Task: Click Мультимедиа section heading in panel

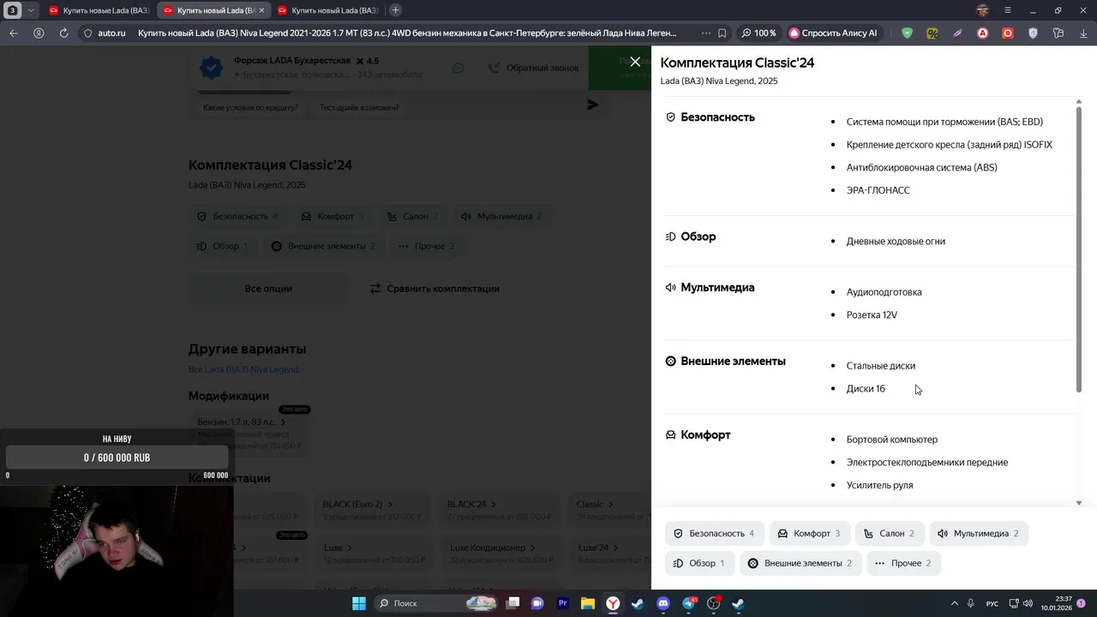Action: tap(717, 288)
